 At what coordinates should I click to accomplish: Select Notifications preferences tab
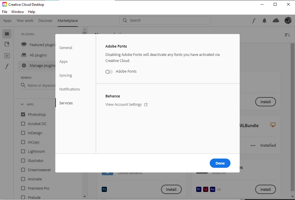(70, 89)
